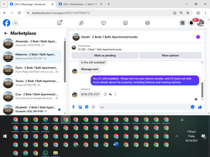View site information icon in address bar
This screenshot has height=157, width=210.
28,13
